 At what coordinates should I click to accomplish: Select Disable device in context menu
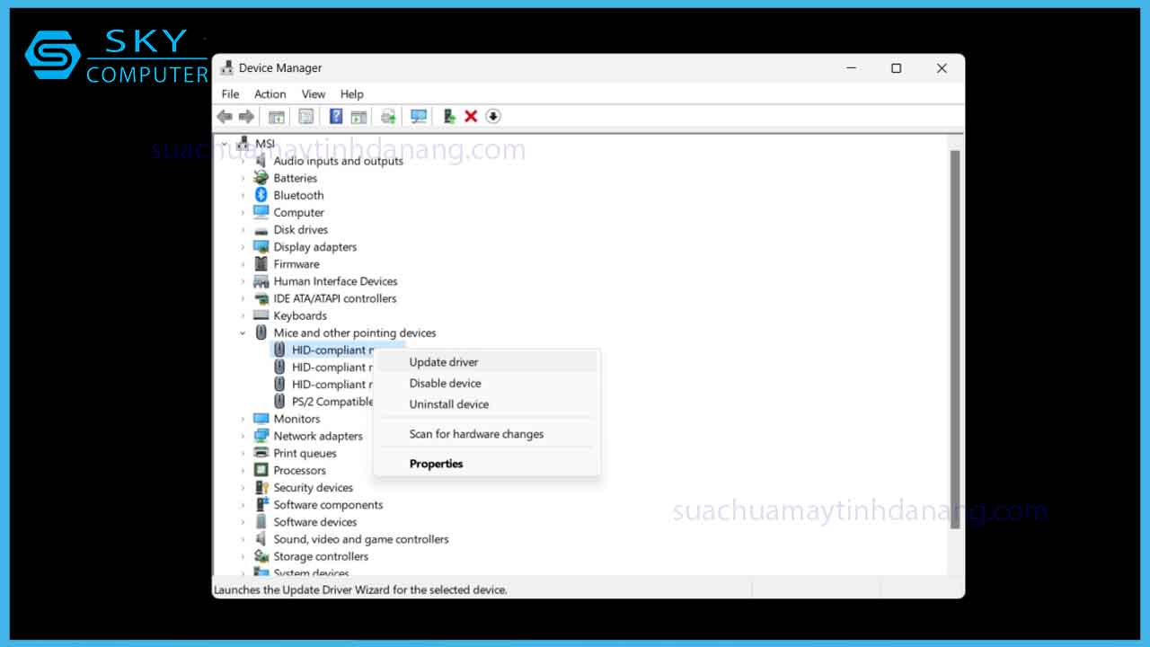click(x=445, y=383)
